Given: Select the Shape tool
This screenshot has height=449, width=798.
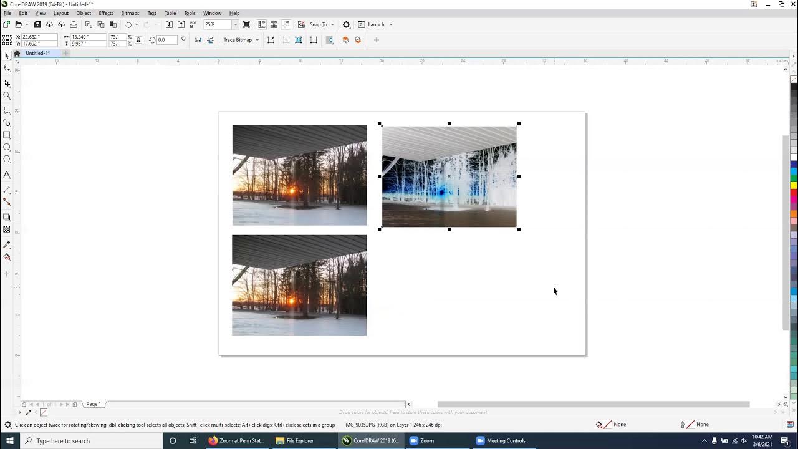Looking at the screenshot, I should (x=7, y=69).
